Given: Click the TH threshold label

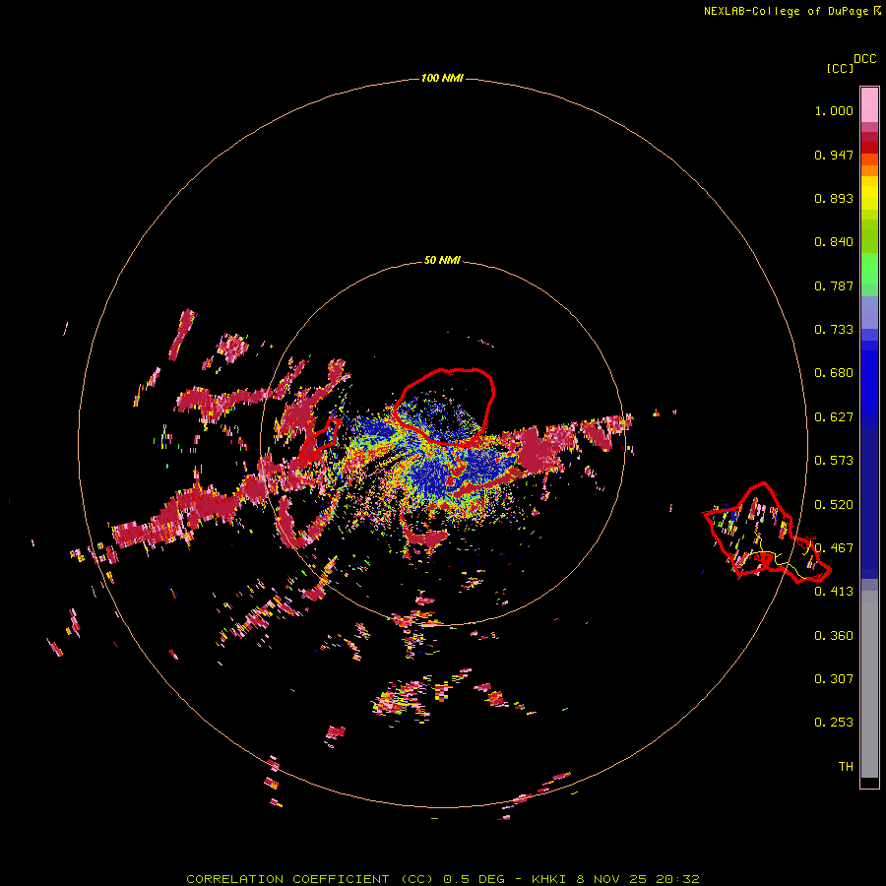Looking at the screenshot, I should tap(846, 767).
